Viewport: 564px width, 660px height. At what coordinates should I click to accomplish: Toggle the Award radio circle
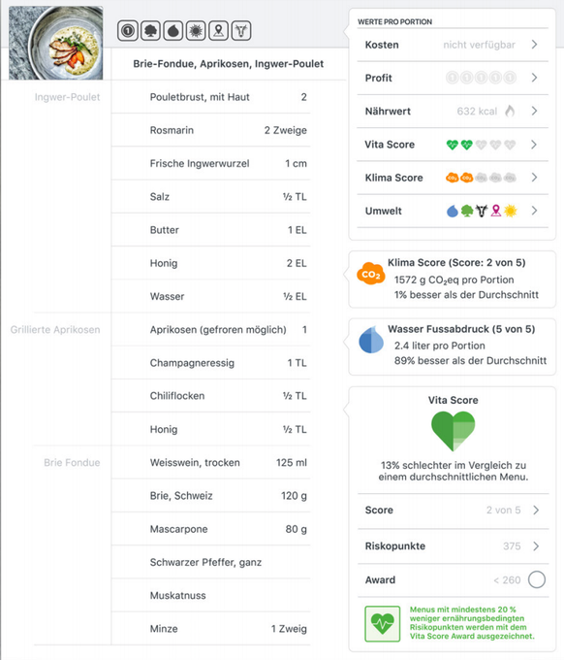coord(537,579)
